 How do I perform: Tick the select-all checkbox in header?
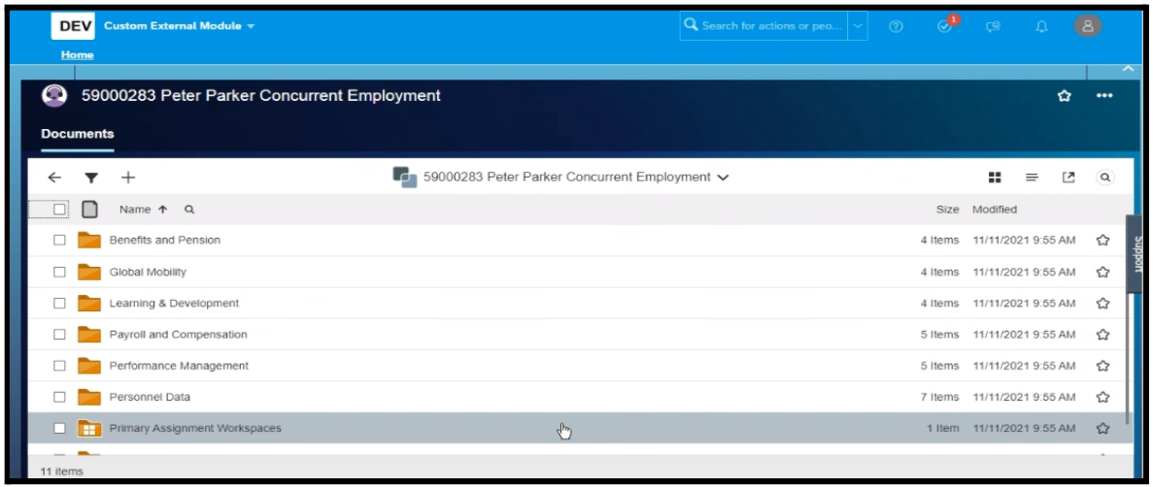tap(60, 210)
